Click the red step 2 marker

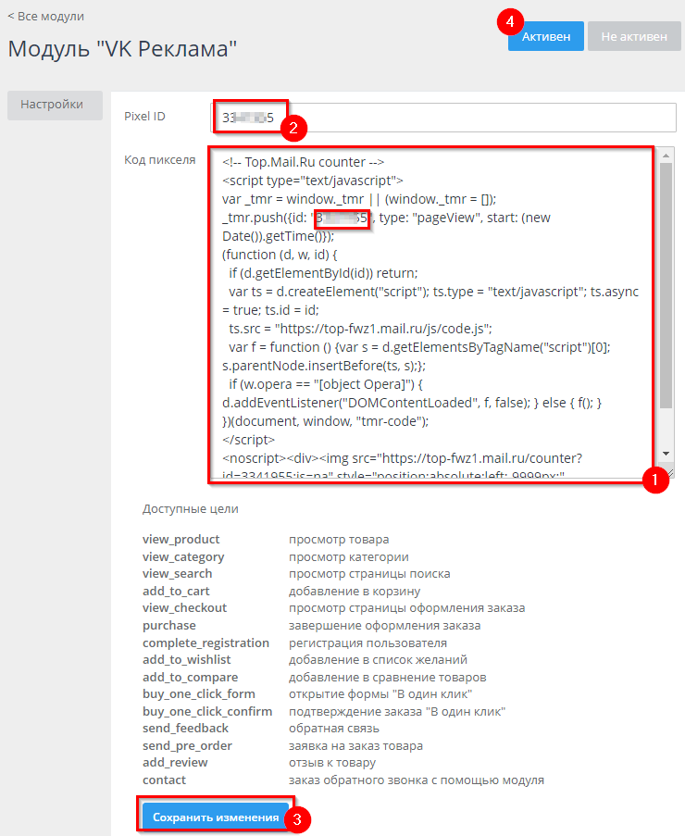click(293, 128)
